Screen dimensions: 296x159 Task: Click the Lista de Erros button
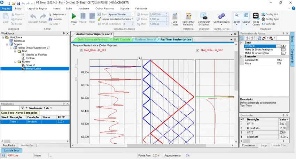12,151
